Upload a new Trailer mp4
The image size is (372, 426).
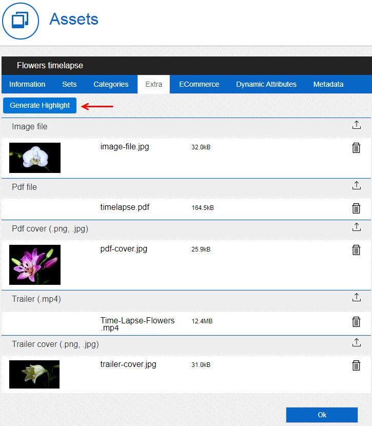pyautogui.click(x=357, y=298)
